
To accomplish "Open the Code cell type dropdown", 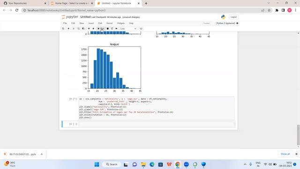I will pos(128,29).
